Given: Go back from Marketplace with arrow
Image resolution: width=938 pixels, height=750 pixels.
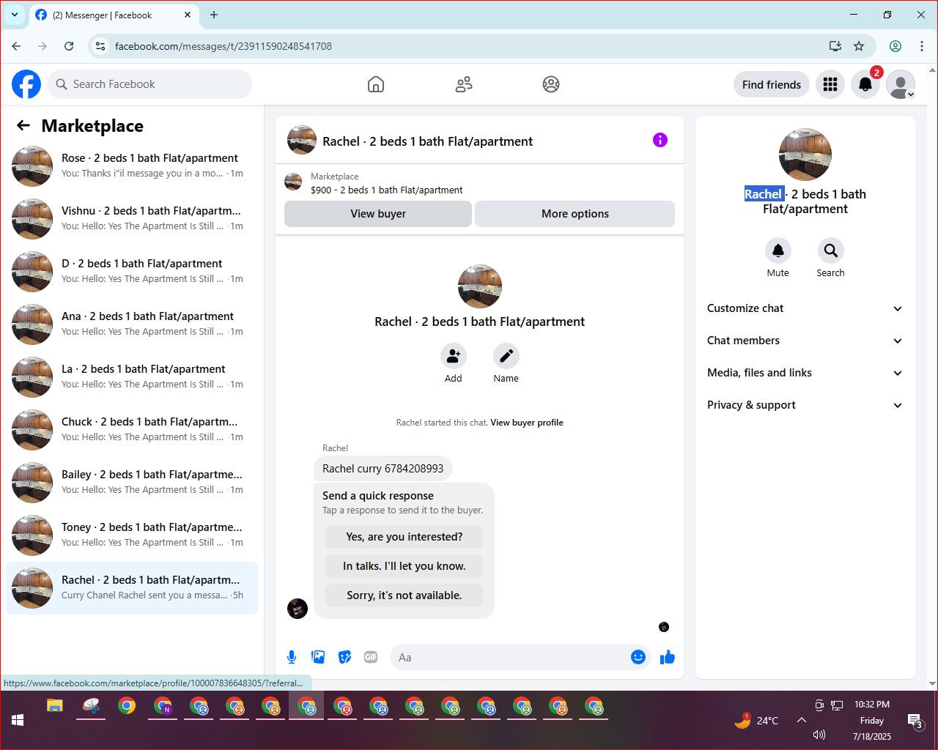Looking at the screenshot, I should point(23,125).
